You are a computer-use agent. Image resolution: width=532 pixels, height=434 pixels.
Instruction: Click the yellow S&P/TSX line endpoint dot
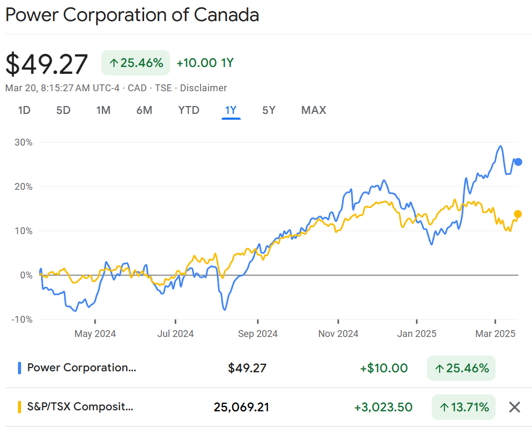tap(518, 214)
